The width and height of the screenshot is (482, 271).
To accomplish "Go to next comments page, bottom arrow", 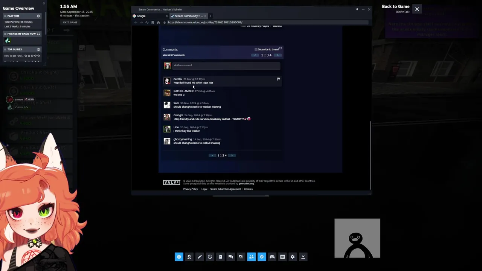I will [x=232, y=155].
